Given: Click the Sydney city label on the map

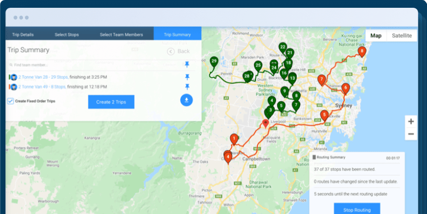Looking at the screenshot, I should (x=344, y=106).
